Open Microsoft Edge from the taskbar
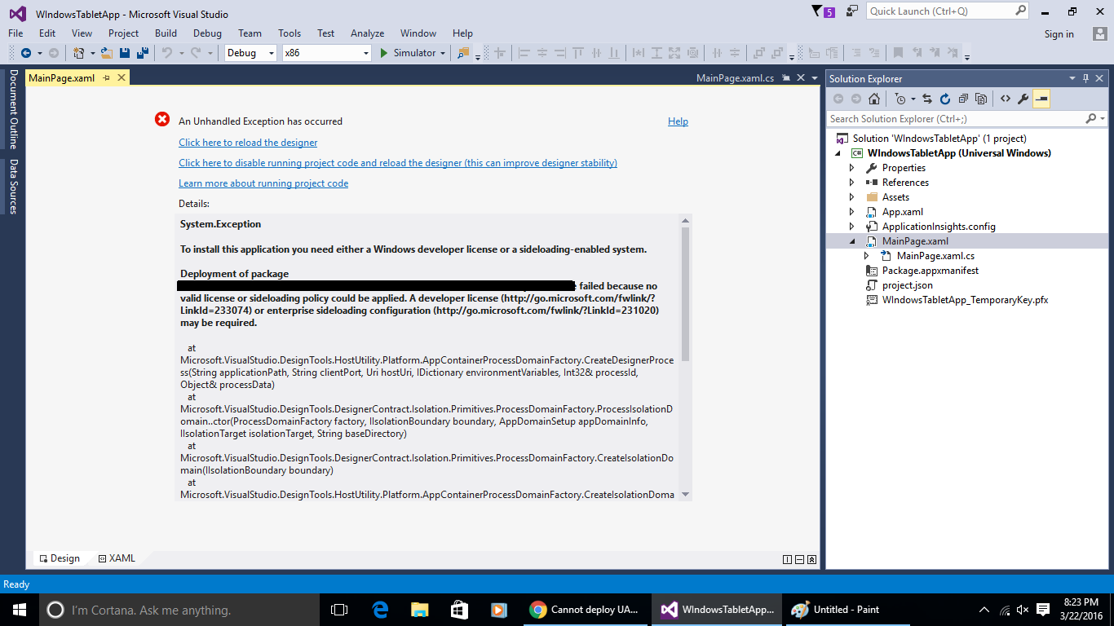The width and height of the screenshot is (1114, 626). coord(380,610)
